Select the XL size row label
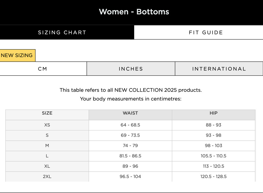Screen dimensions: 263x193 (x=47, y=166)
